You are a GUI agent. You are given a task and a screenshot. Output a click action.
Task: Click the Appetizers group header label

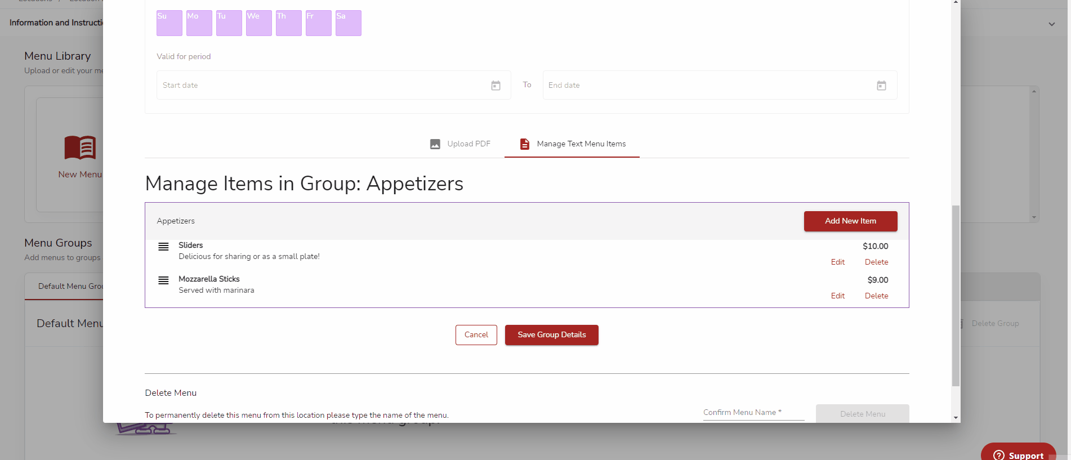pos(176,221)
